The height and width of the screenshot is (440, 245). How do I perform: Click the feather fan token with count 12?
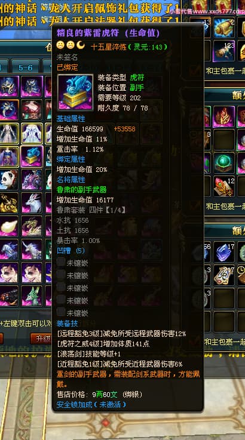tap(223, 186)
